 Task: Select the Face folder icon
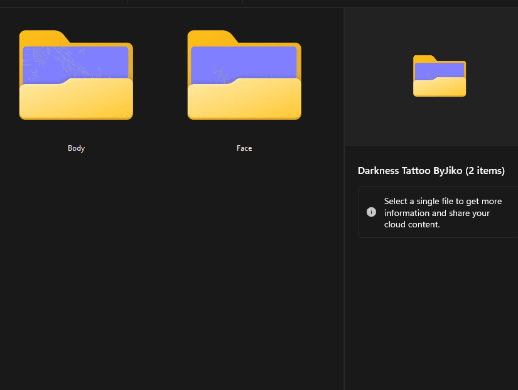244,75
